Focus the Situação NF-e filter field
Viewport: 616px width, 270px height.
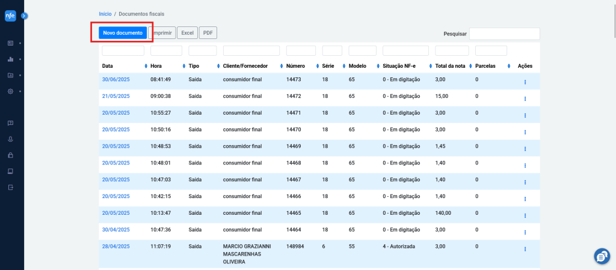pyautogui.click(x=406, y=50)
